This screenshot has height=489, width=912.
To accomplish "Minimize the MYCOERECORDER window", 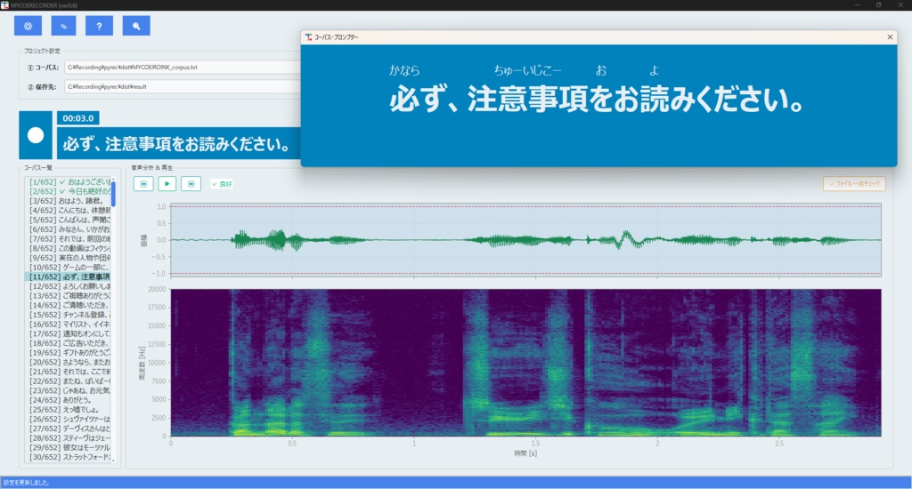I will click(857, 4).
